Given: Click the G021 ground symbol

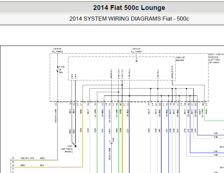Looking at the screenshot, I should [x=76, y=146].
